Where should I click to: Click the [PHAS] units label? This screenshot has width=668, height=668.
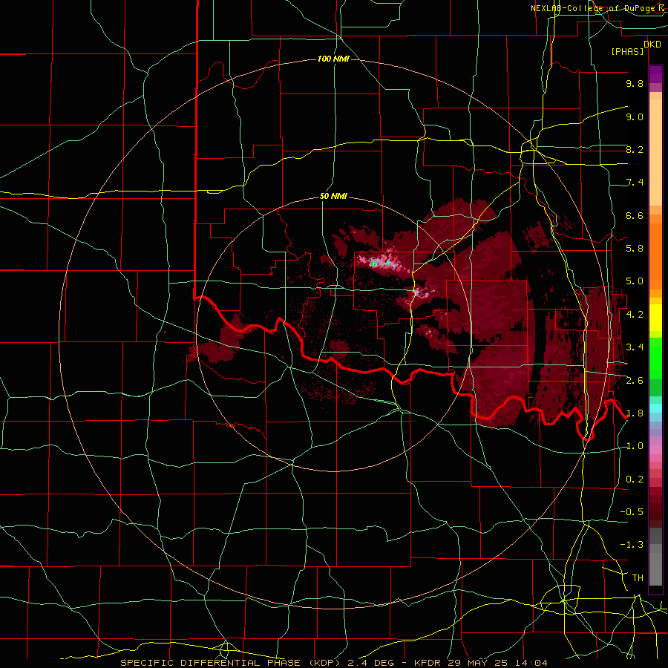point(627,52)
